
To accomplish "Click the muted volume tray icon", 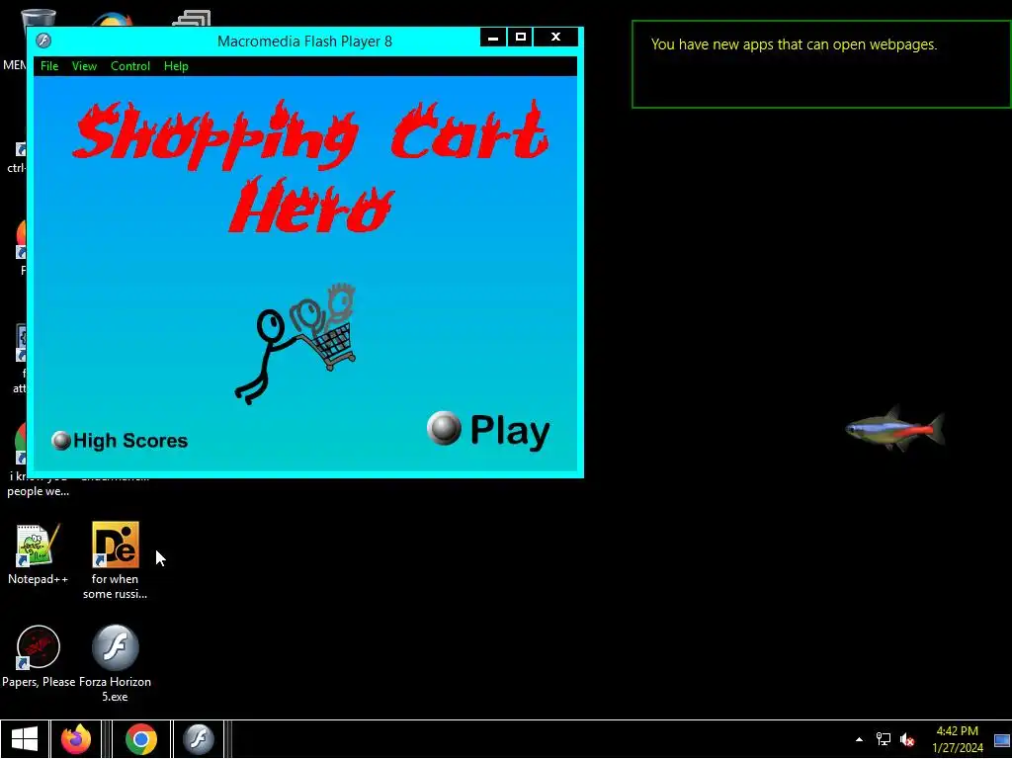I will [907, 739].
